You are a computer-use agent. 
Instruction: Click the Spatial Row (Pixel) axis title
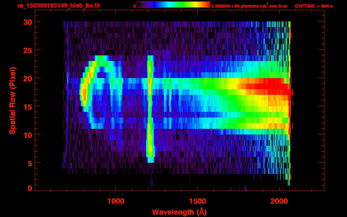[12, 100]
